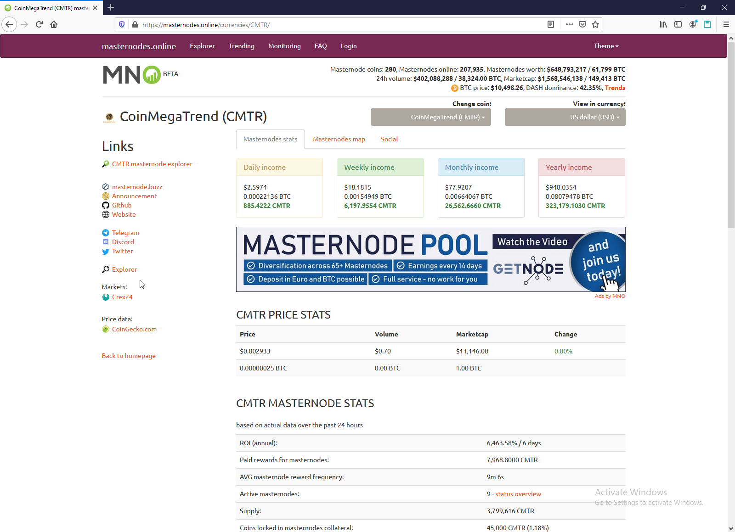Click the marketcap value $11,146.00
The height and width of the screenshot is (532, 735).
pos(472,351)
